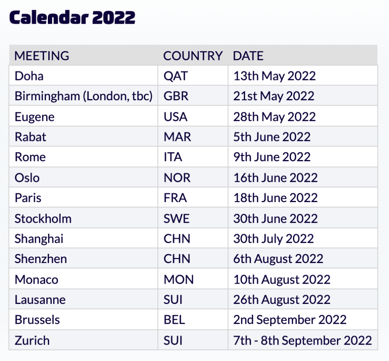Click the DATE column header
The image size is (389, 361).
click(x=248, y=56)
